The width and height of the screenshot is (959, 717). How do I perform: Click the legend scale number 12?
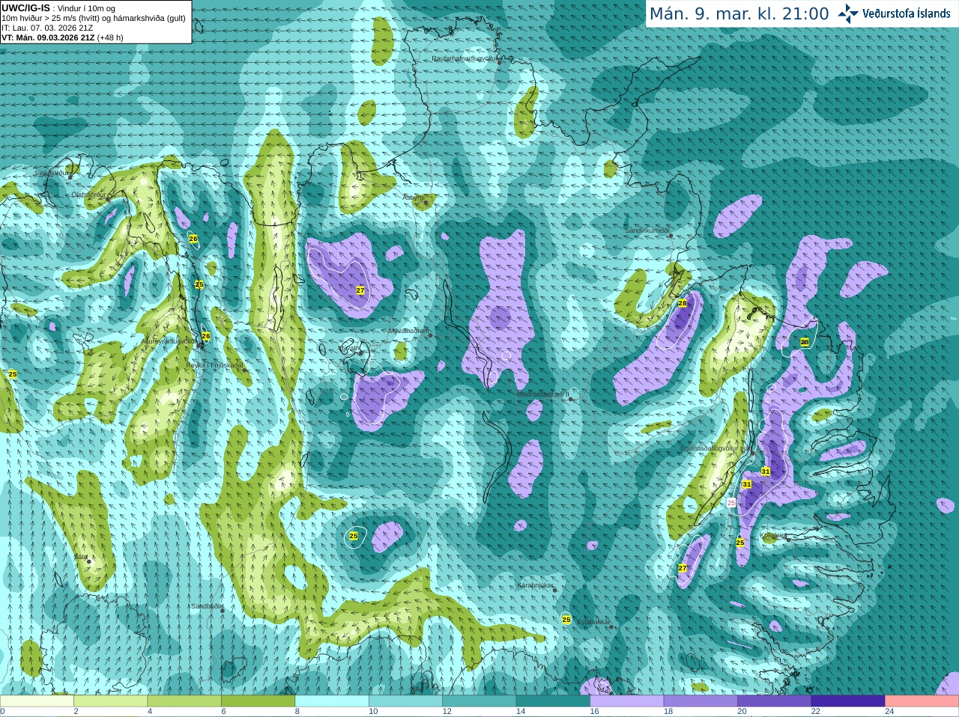447,712
